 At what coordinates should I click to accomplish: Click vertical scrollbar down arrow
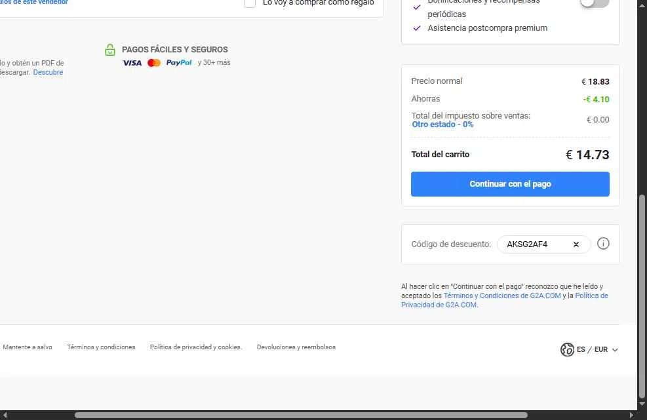click(x=642, y=404)
